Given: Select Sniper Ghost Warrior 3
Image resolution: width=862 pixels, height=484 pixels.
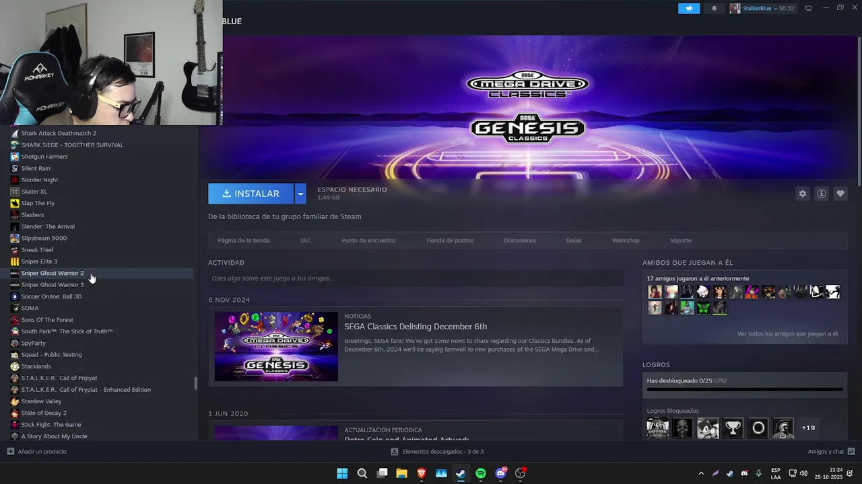Looking at the screenshot, I should tap(53, 285).
